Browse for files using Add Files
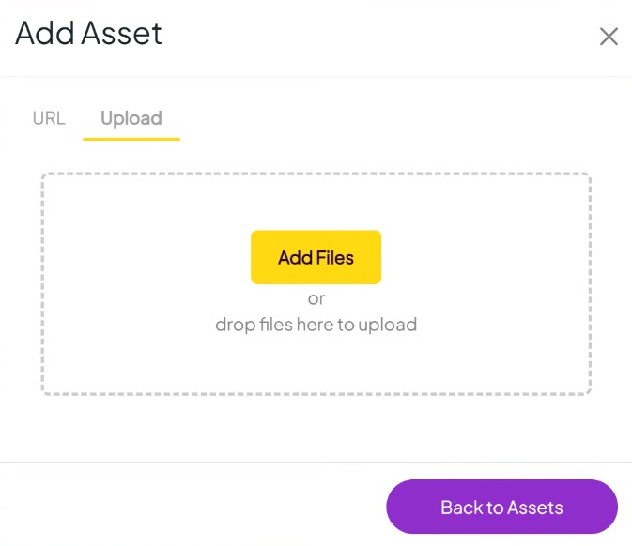The width and height of the screenshot is (632, 546). [316, 257]
